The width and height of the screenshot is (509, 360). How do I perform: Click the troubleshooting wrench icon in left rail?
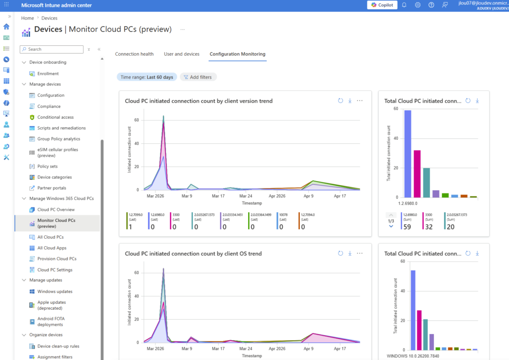point(6,157)
